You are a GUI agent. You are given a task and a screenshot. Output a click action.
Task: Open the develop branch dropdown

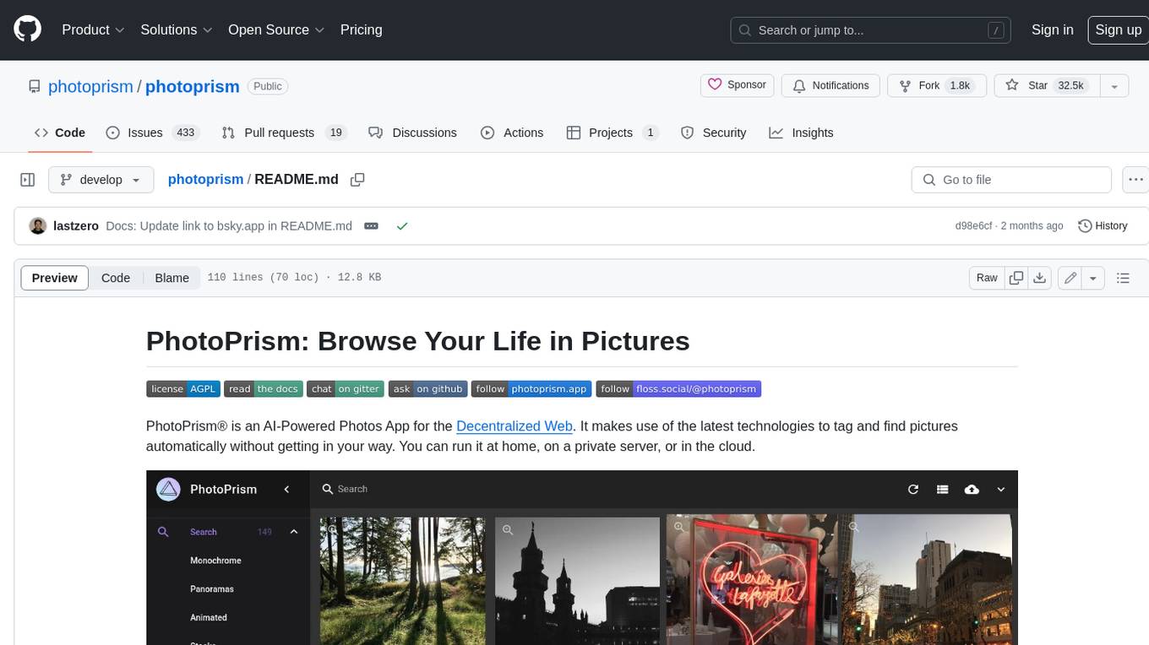pos(101,180)
